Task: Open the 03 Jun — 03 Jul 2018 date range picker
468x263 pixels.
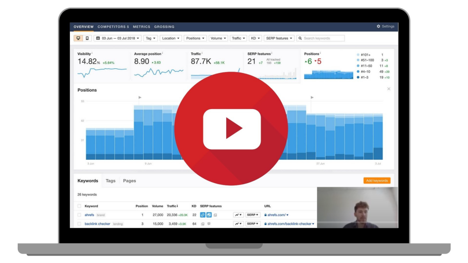Action: pyautogui.click(x=118, y=38)
